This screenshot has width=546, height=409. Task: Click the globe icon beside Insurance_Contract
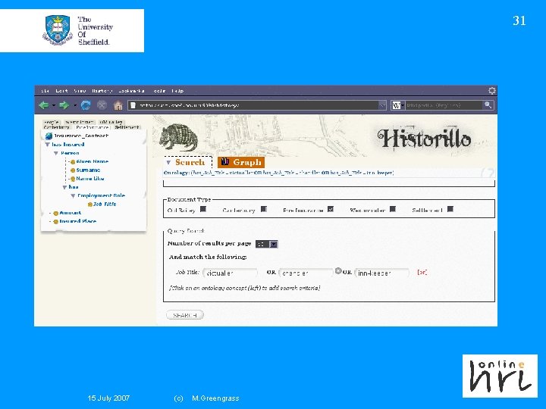49,136
